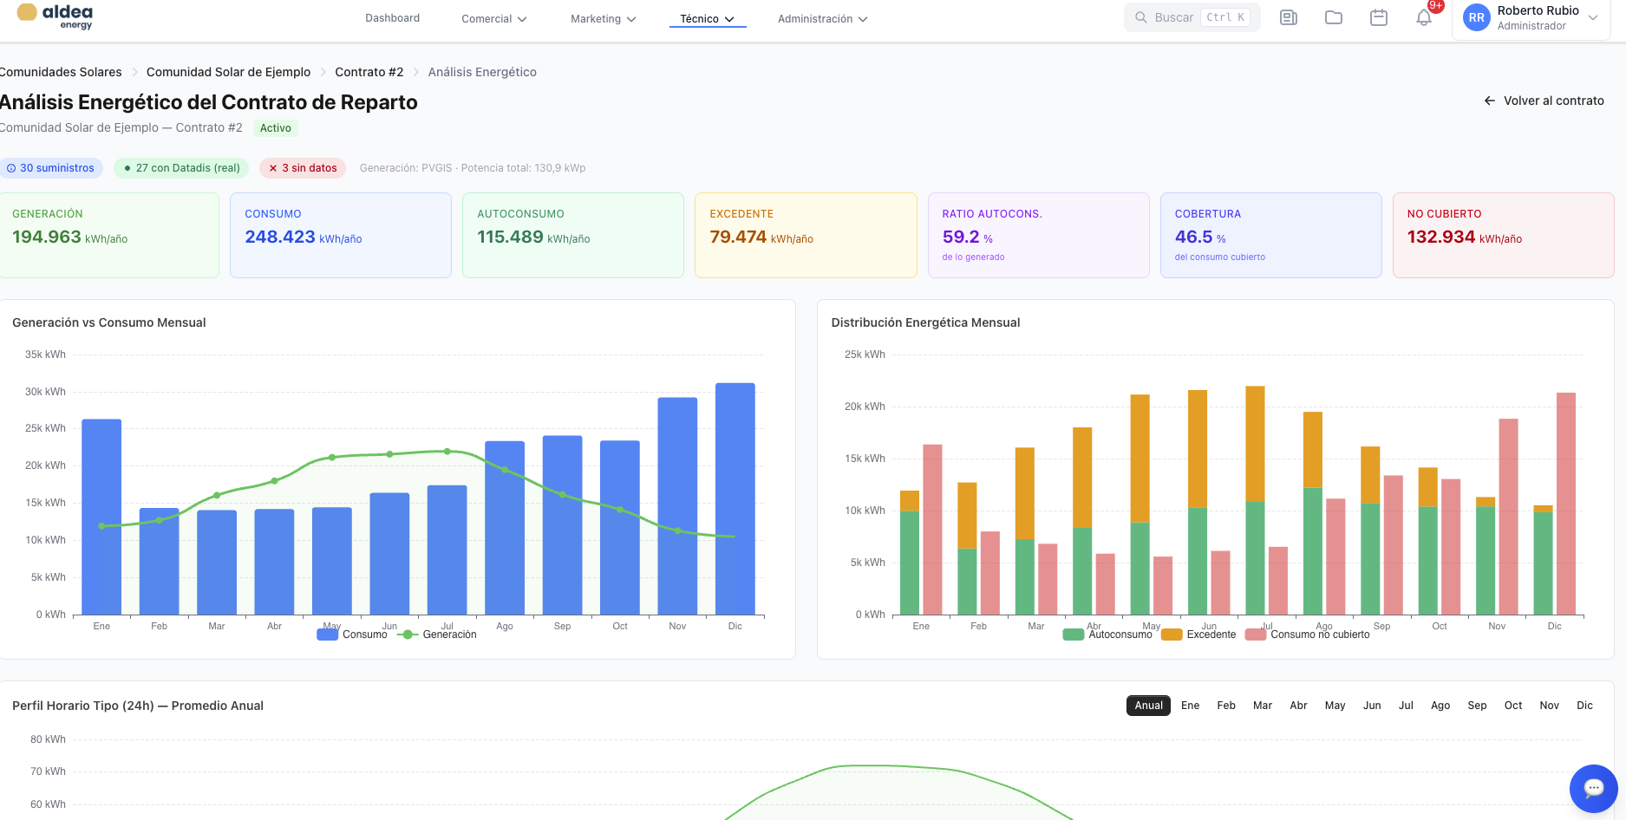Open the calendar icon in header
Screen dimensions: 1626x820
pos(1379,17)
